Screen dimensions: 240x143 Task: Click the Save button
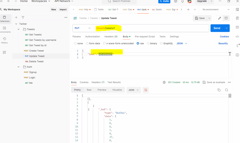tap(200, 18)
